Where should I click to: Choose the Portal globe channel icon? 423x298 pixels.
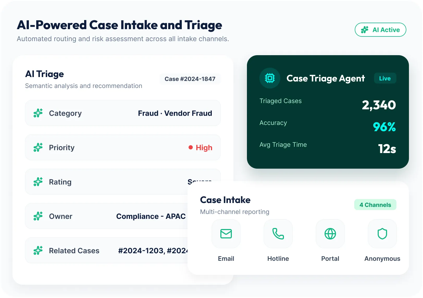pos(330,234)
